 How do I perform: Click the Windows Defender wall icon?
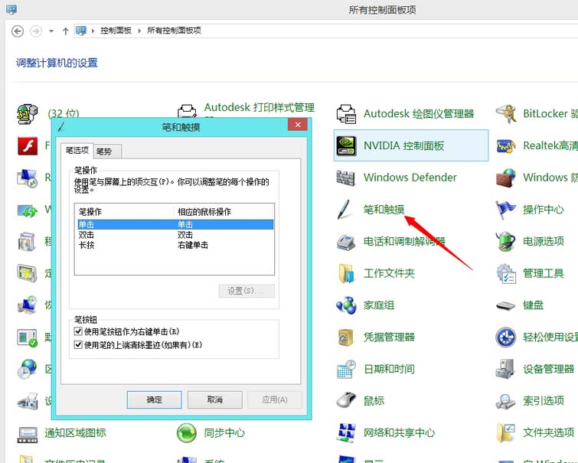(x=346, y=178)
